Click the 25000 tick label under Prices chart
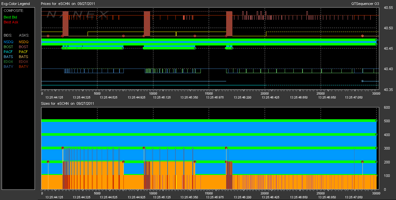The width and height of the screenshot is (396, 200). tap(321, 94)
